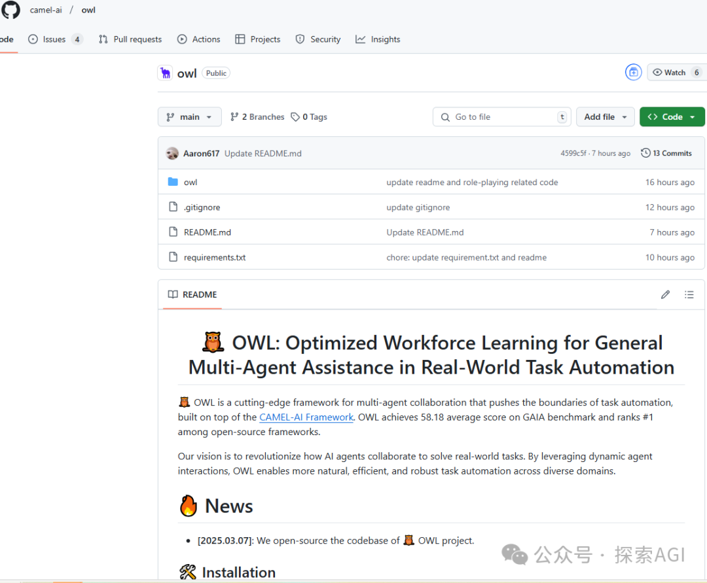View the 13 Commits history

(x=666, y=153)
